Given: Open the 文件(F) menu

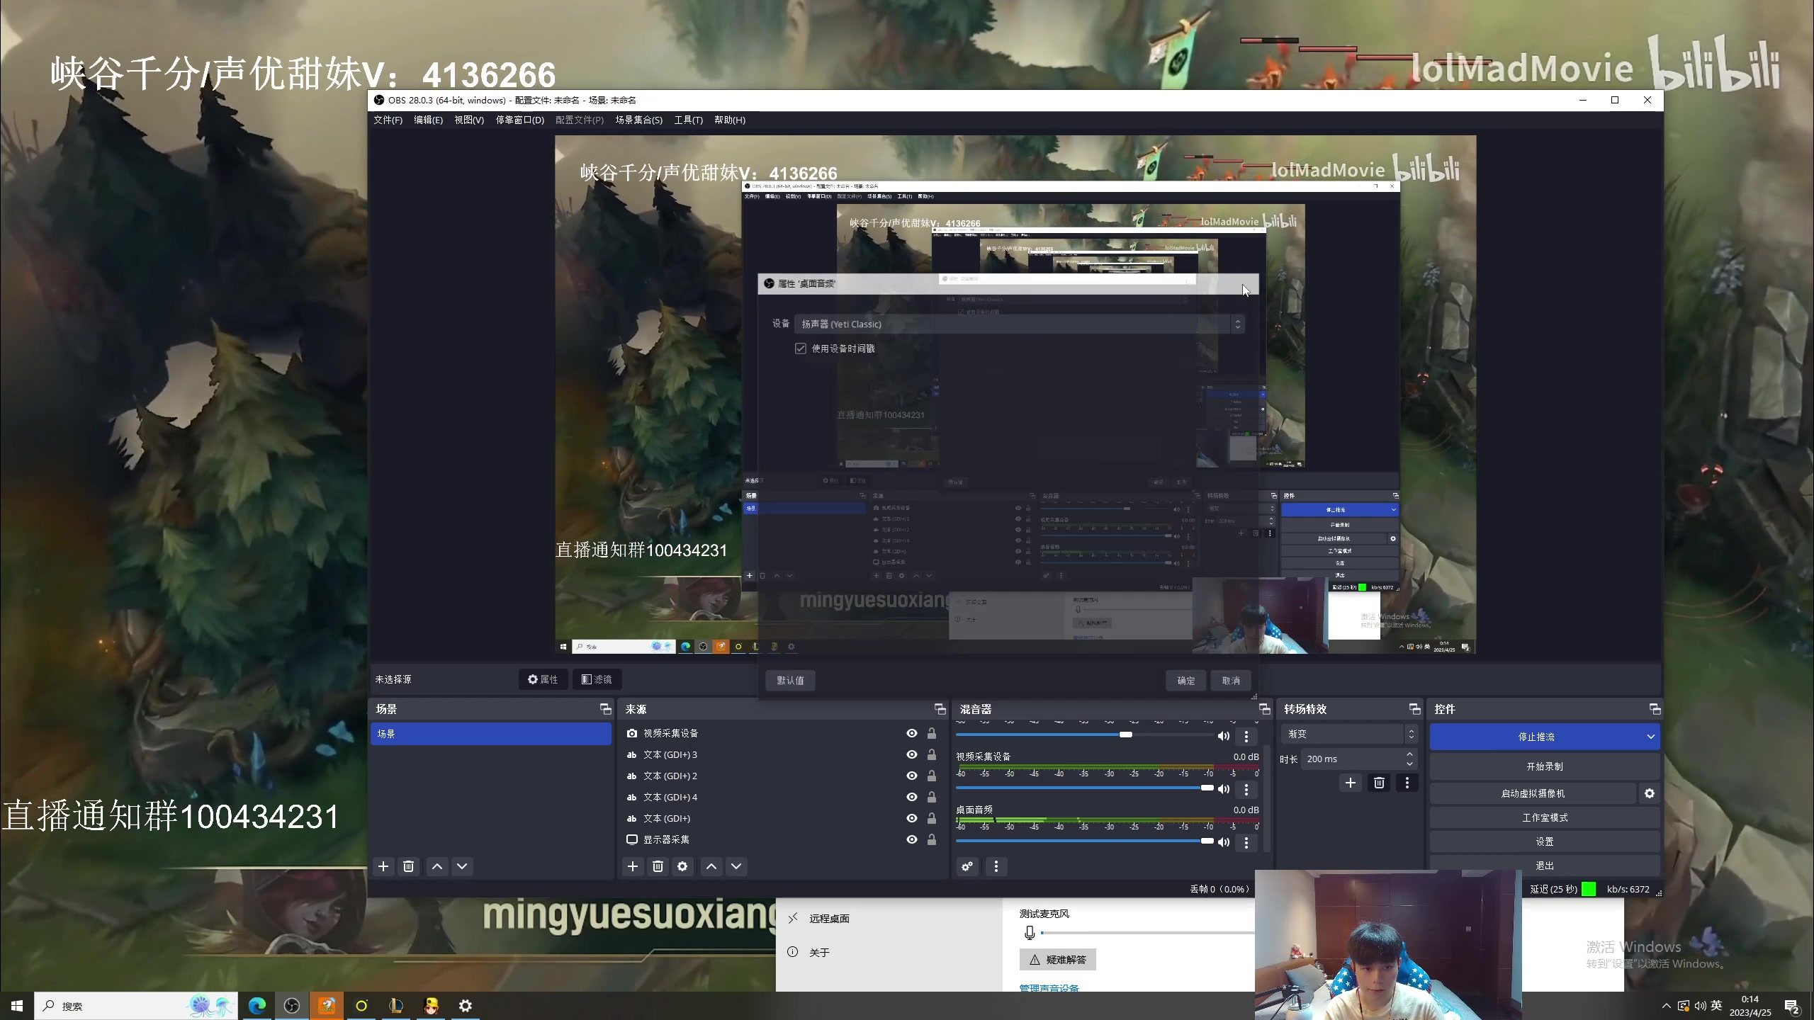Looking at the screenshot, I should point(388,120).
